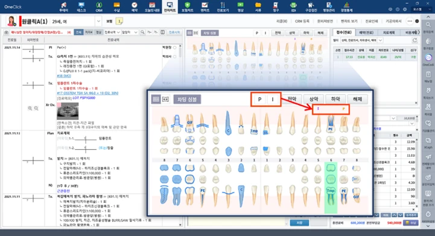435x236 pixels.
Task: Toggle the 치아# filter in chart history
Action: 89,32
